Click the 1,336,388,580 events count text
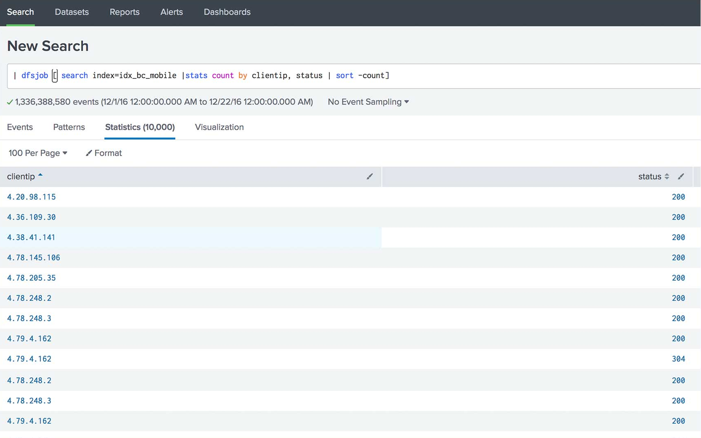The height and width of the screenshot is (438, 701). click(x=57, y=102)
